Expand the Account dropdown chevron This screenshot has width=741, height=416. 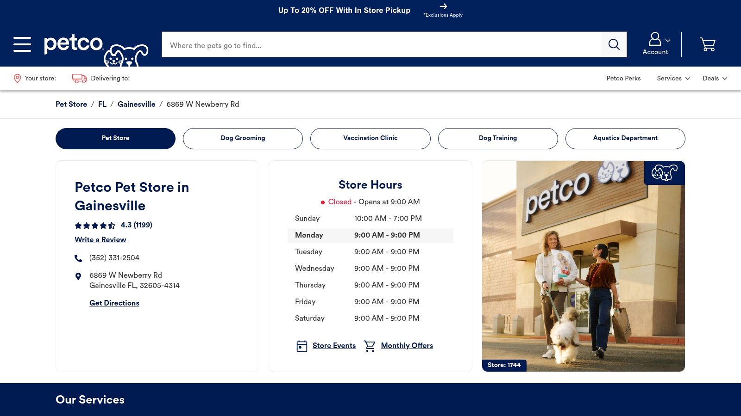668,41
